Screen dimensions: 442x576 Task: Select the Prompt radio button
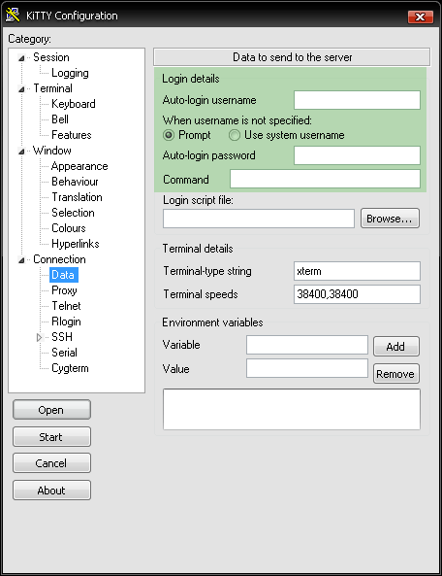169,135
